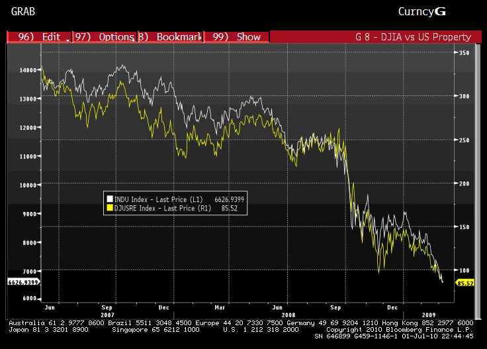
Task: Click the Mar month label on time axis
Action: [x=220, y=307]
